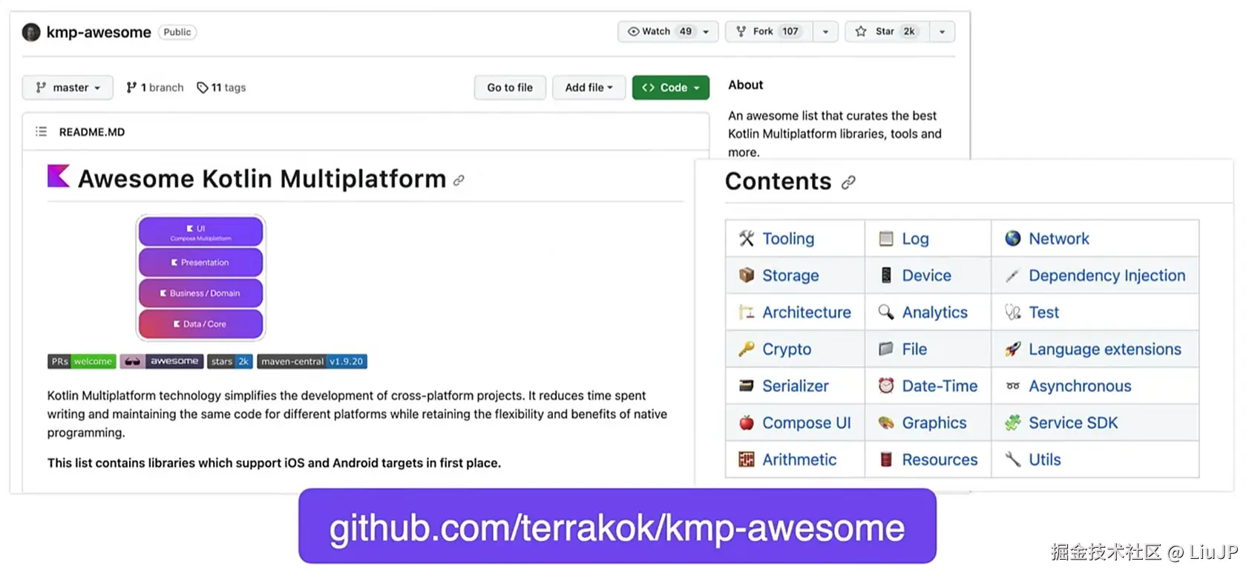This screenshot has height=579, width=1255.
Task: Open the Serializer section link
Action: [796, 386]
